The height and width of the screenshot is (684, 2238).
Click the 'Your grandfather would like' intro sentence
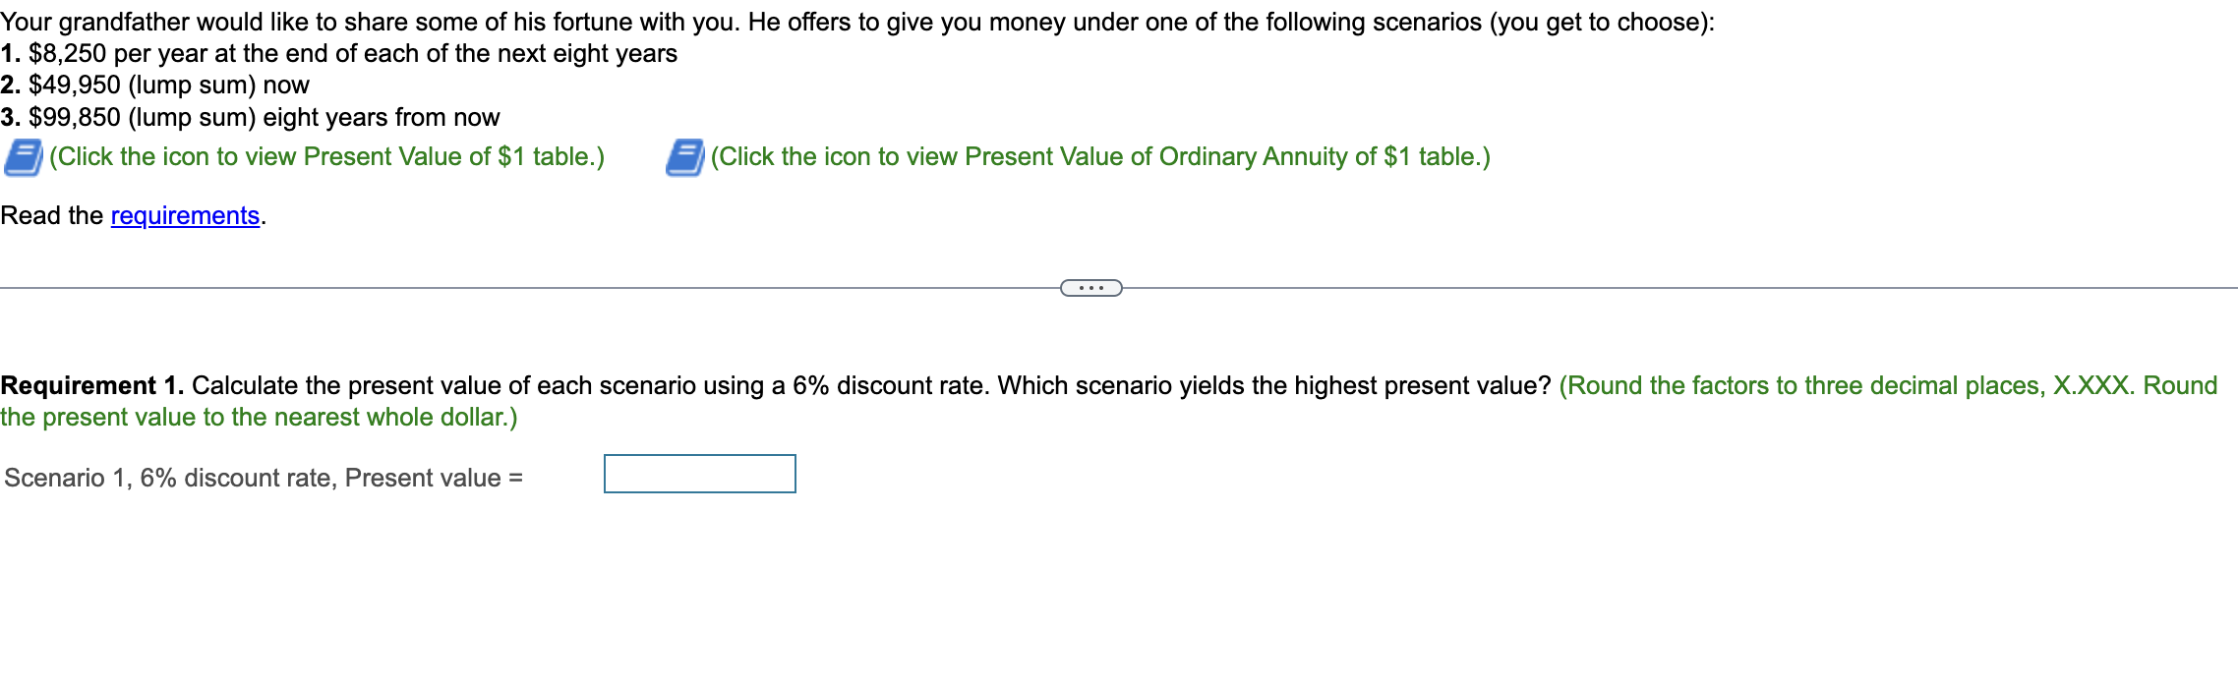(x=857, y=22)
